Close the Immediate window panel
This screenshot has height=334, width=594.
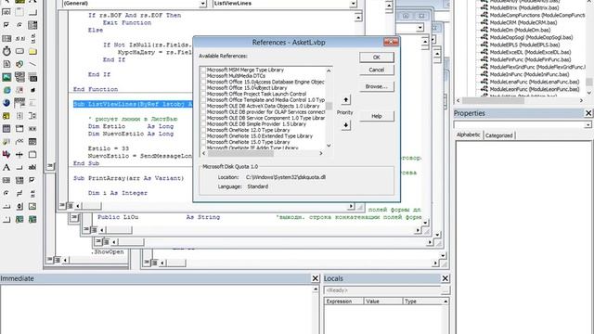(x=316, y=278)
